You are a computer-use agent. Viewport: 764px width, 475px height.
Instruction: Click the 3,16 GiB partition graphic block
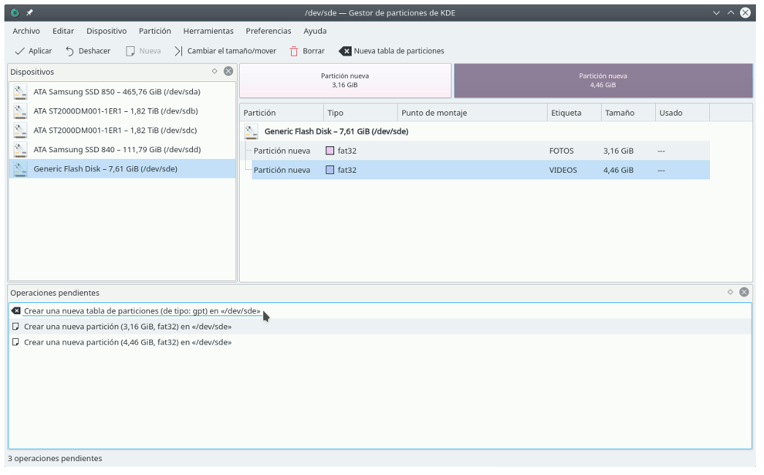345,81
